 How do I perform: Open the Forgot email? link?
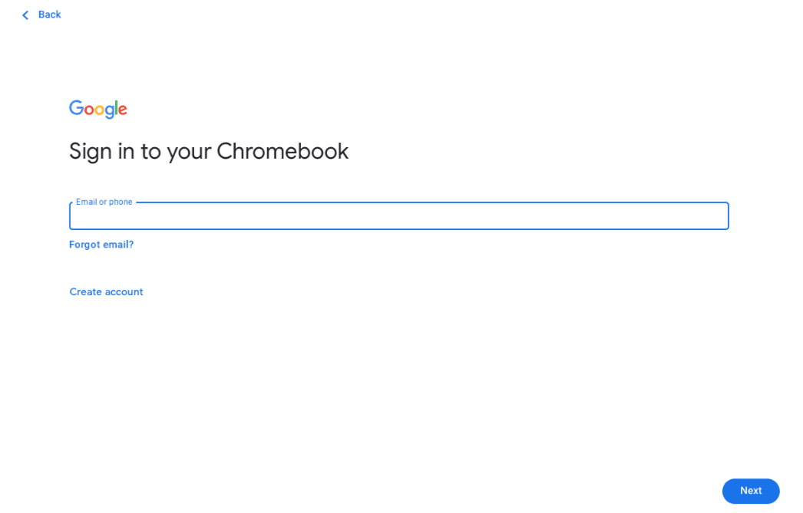click(x=101, y=245)
